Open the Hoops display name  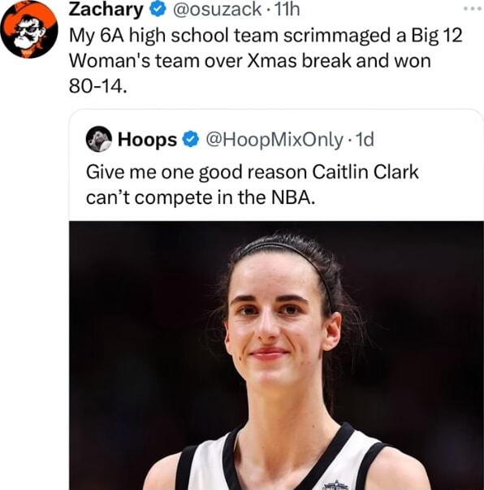coord(147,140)
